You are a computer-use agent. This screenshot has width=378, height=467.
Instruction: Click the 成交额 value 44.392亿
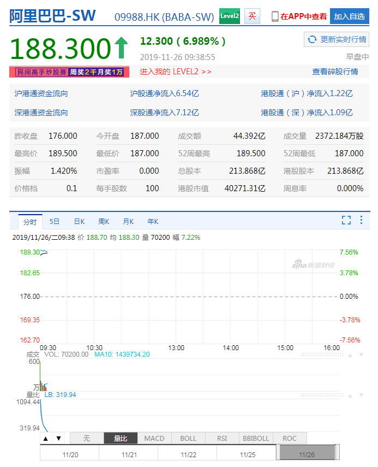(x=249, y=136)
